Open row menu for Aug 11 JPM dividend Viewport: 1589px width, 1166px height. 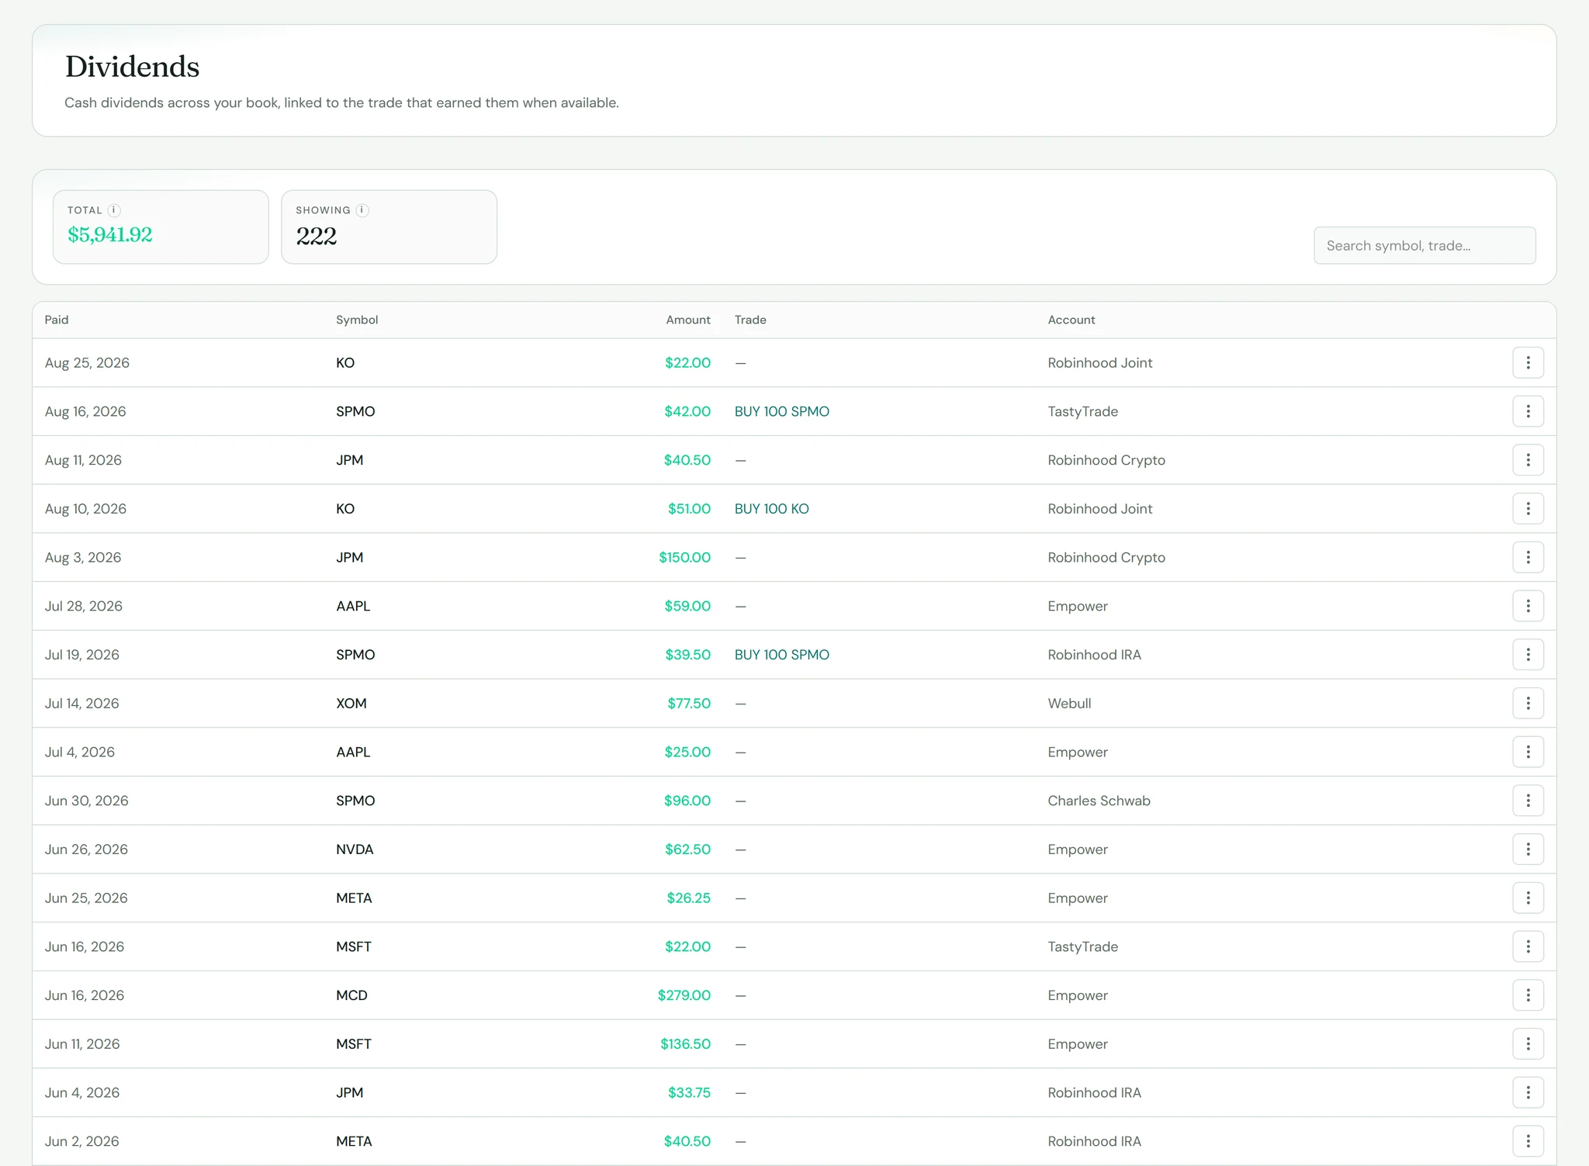click(1528, 460)
